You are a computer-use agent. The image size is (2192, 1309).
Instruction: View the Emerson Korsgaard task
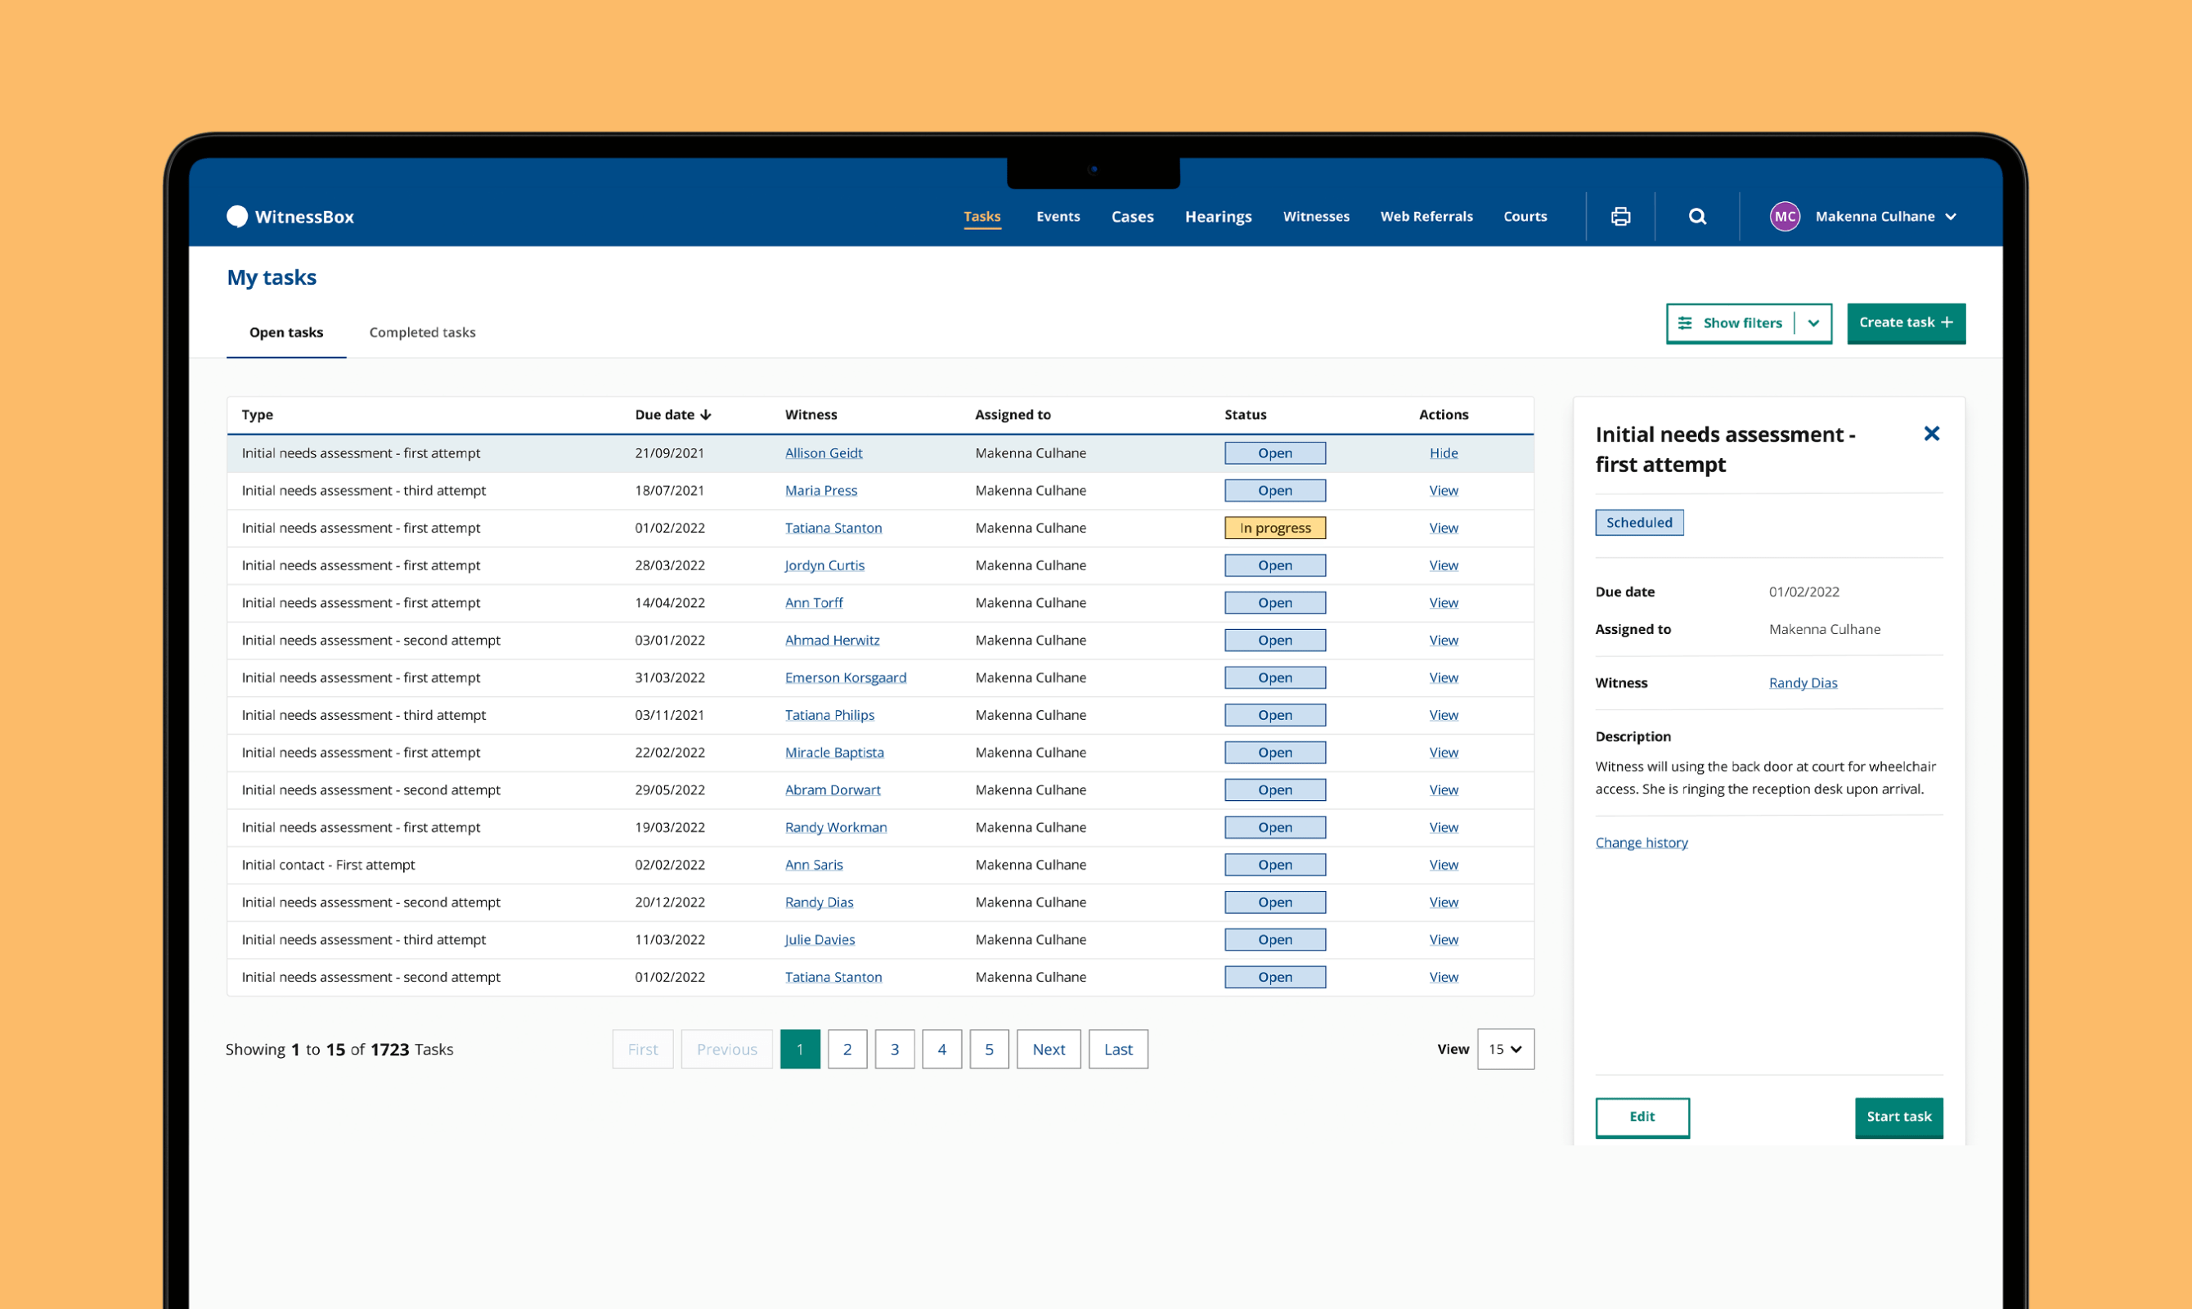coord(1444,678)
